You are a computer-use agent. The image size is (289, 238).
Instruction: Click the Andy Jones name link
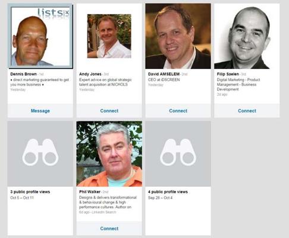[x=90, y=74]
